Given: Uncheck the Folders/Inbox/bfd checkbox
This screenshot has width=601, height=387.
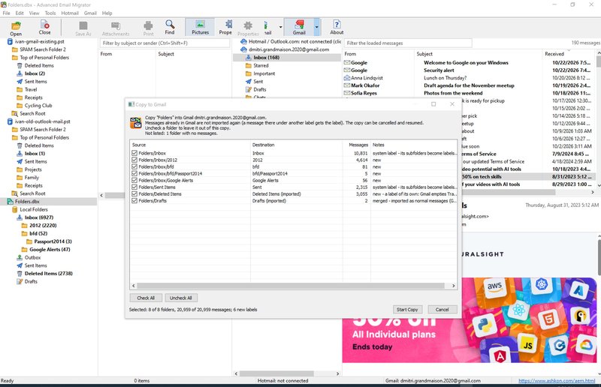Looking at the screenshot, I should pyautogui.click(x=134, y=167).
